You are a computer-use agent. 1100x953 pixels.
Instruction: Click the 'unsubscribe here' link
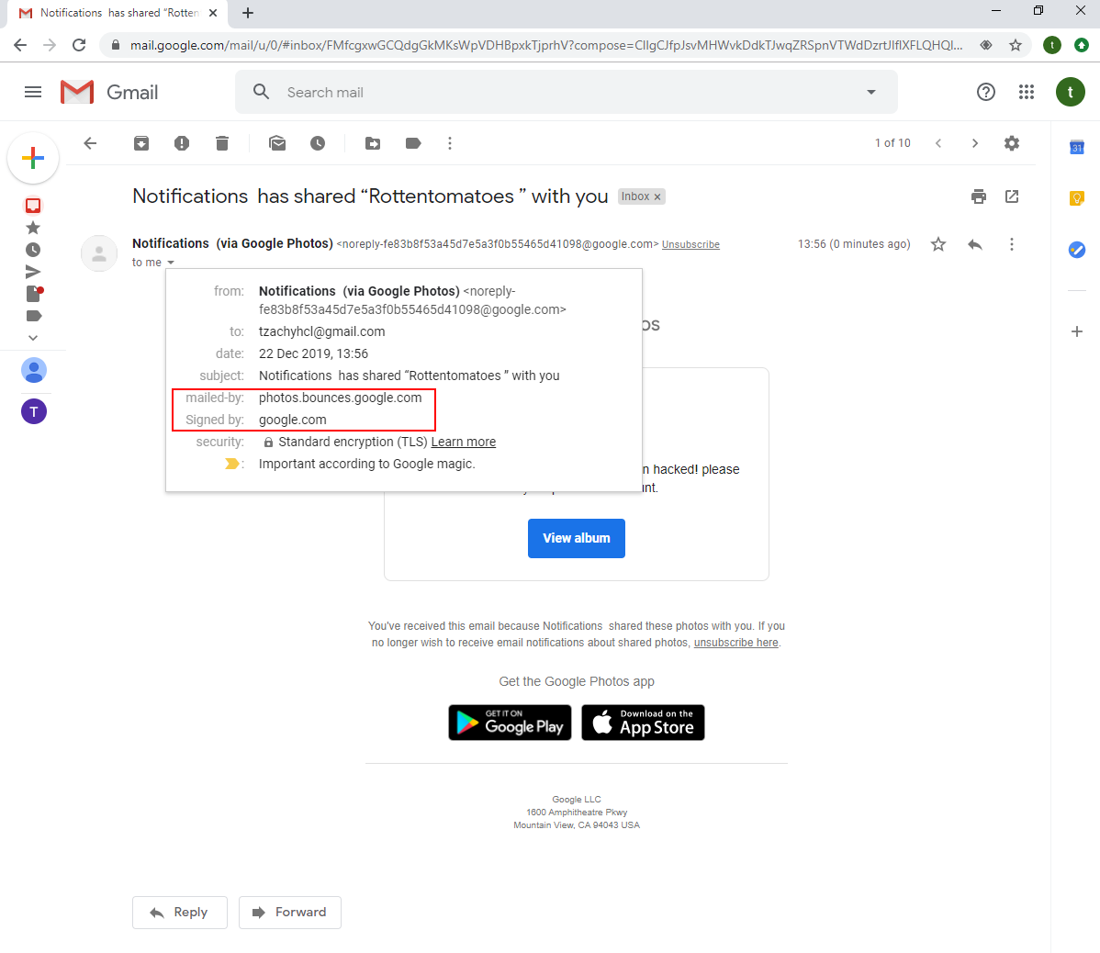tap(735, 643)
